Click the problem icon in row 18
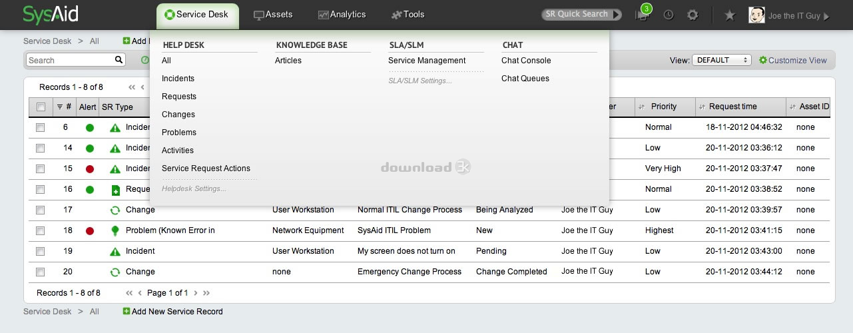 (x=115, y=231)
